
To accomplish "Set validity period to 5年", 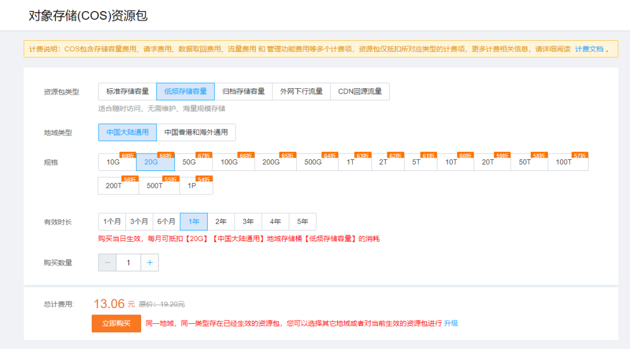I will (x=303, y=222).
